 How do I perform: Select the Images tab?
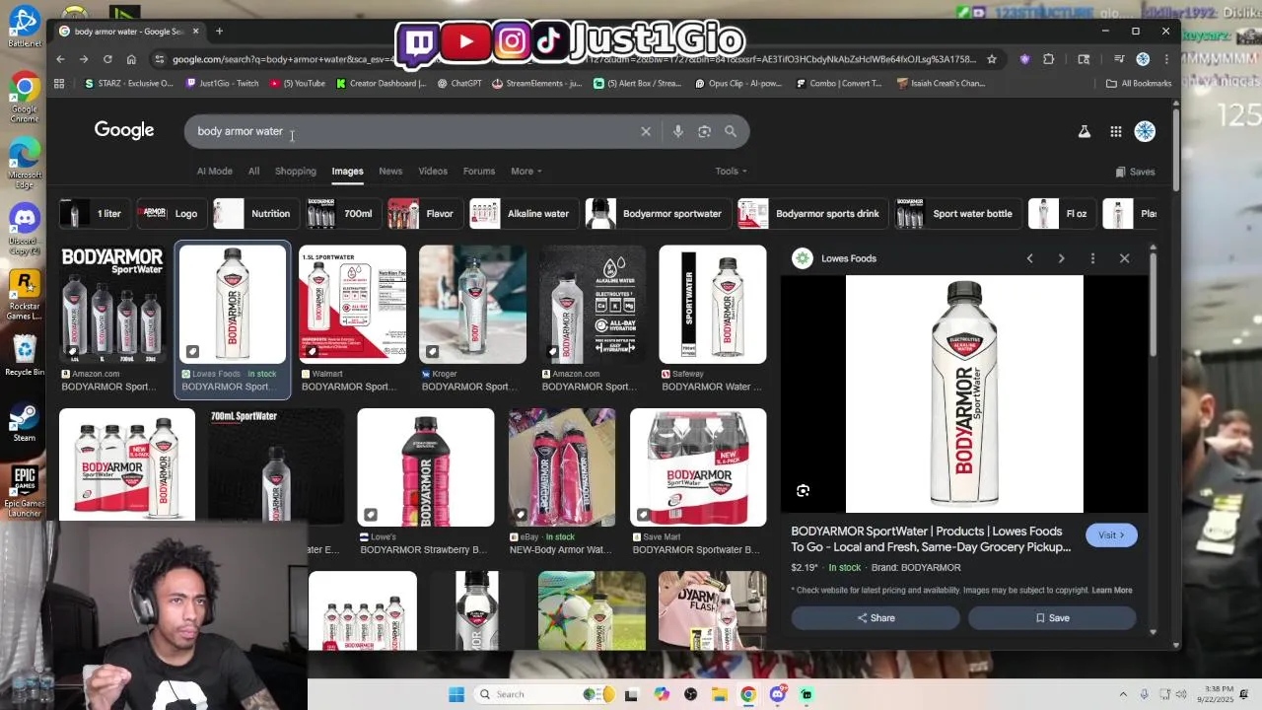coord(347,172)
